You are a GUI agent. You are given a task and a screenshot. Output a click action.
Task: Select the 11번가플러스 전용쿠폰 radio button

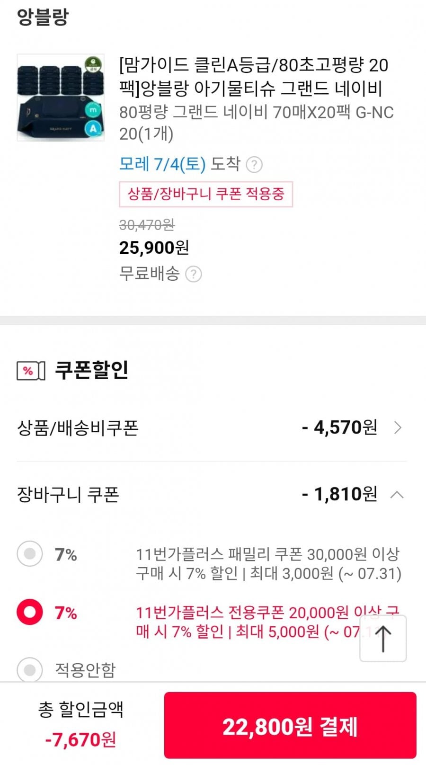point(30,612)
